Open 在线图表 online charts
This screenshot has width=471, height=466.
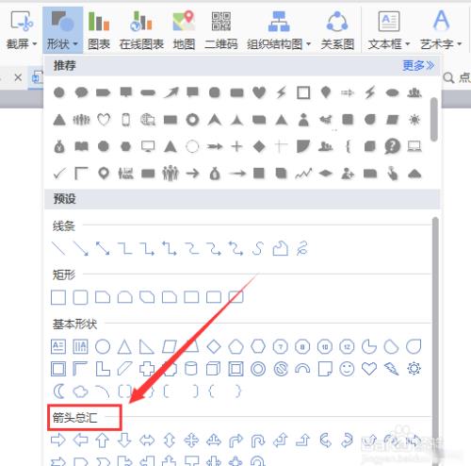[141, 29]
